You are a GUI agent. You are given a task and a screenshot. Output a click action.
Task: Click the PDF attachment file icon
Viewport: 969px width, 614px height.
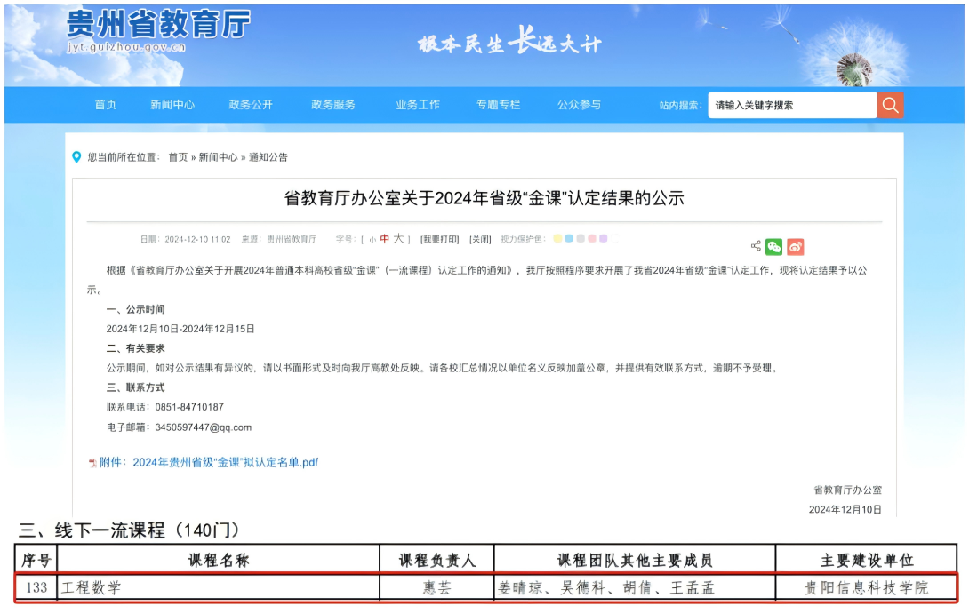(x=92, y=463)
